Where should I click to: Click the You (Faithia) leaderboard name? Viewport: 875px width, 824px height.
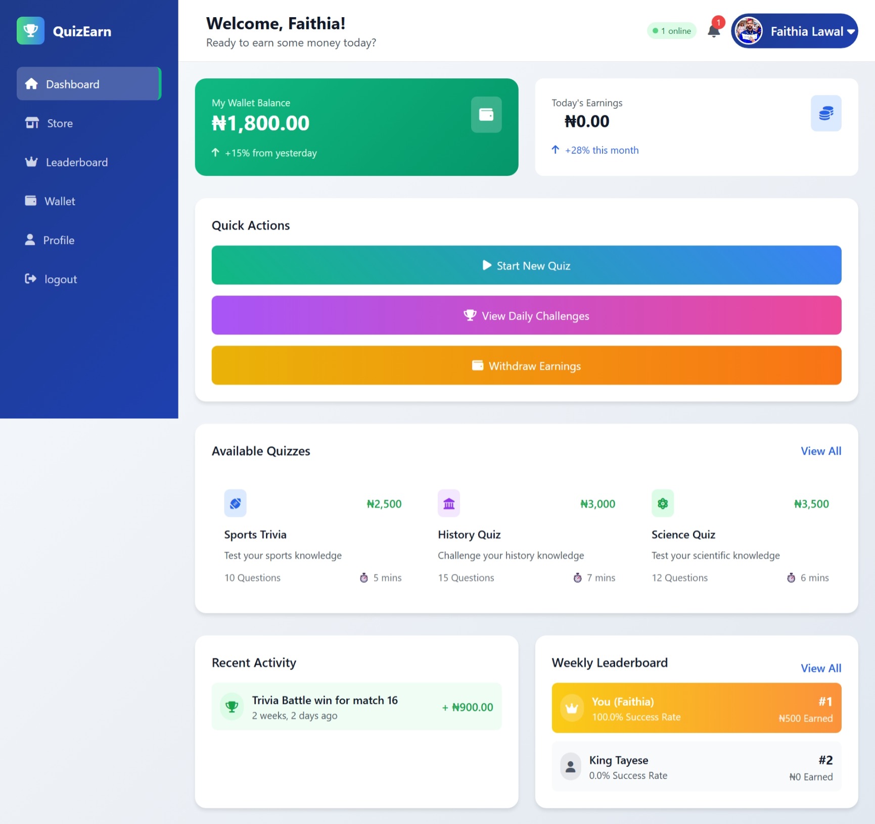[x=623, y=702]
